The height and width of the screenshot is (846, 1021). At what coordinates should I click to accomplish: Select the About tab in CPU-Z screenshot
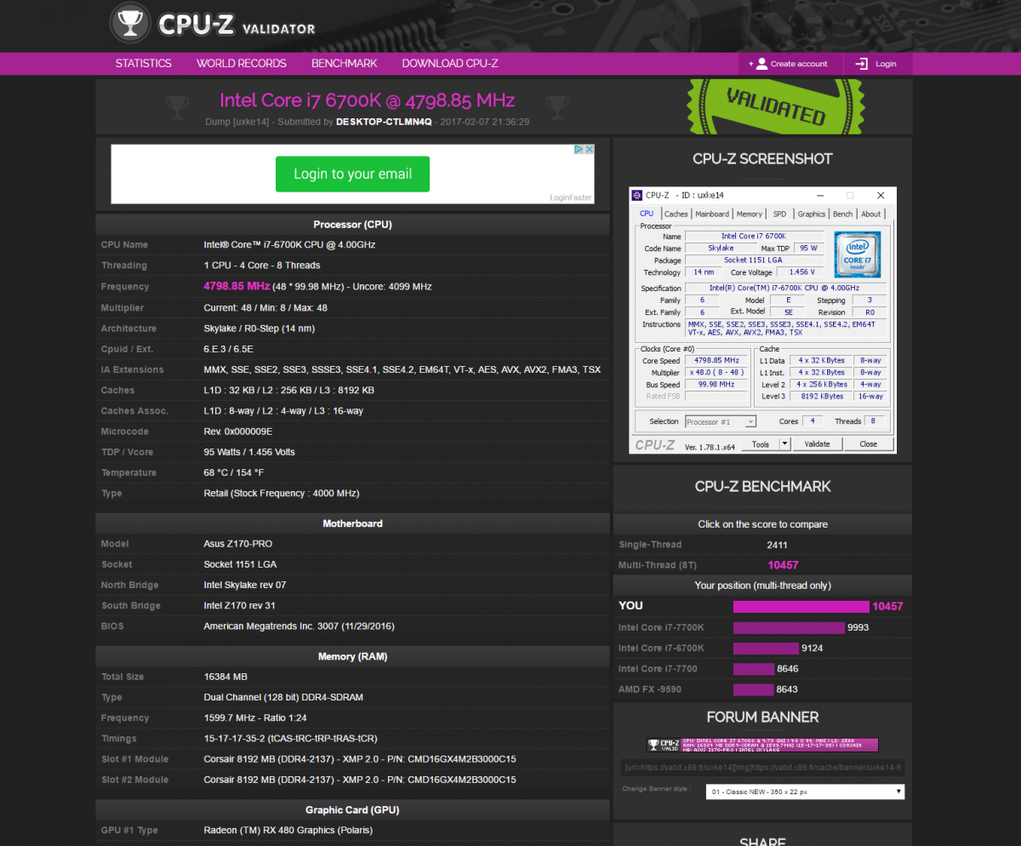pos(871,214)
